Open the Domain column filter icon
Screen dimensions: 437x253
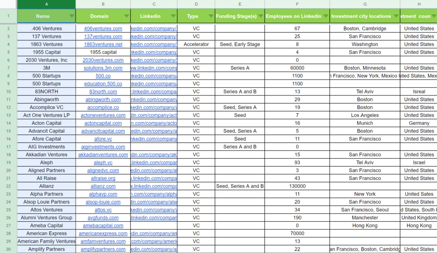click(x=127, y=16)
